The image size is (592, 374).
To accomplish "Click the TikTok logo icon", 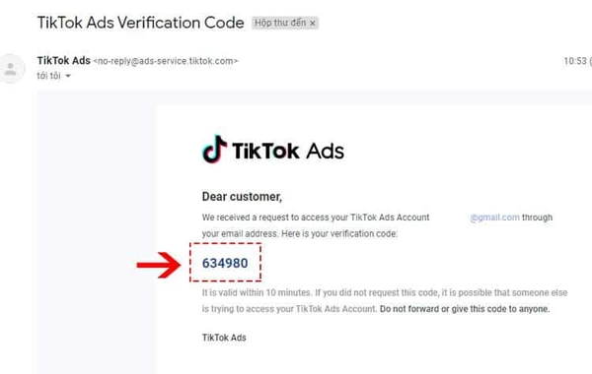I will coord(214,150).
